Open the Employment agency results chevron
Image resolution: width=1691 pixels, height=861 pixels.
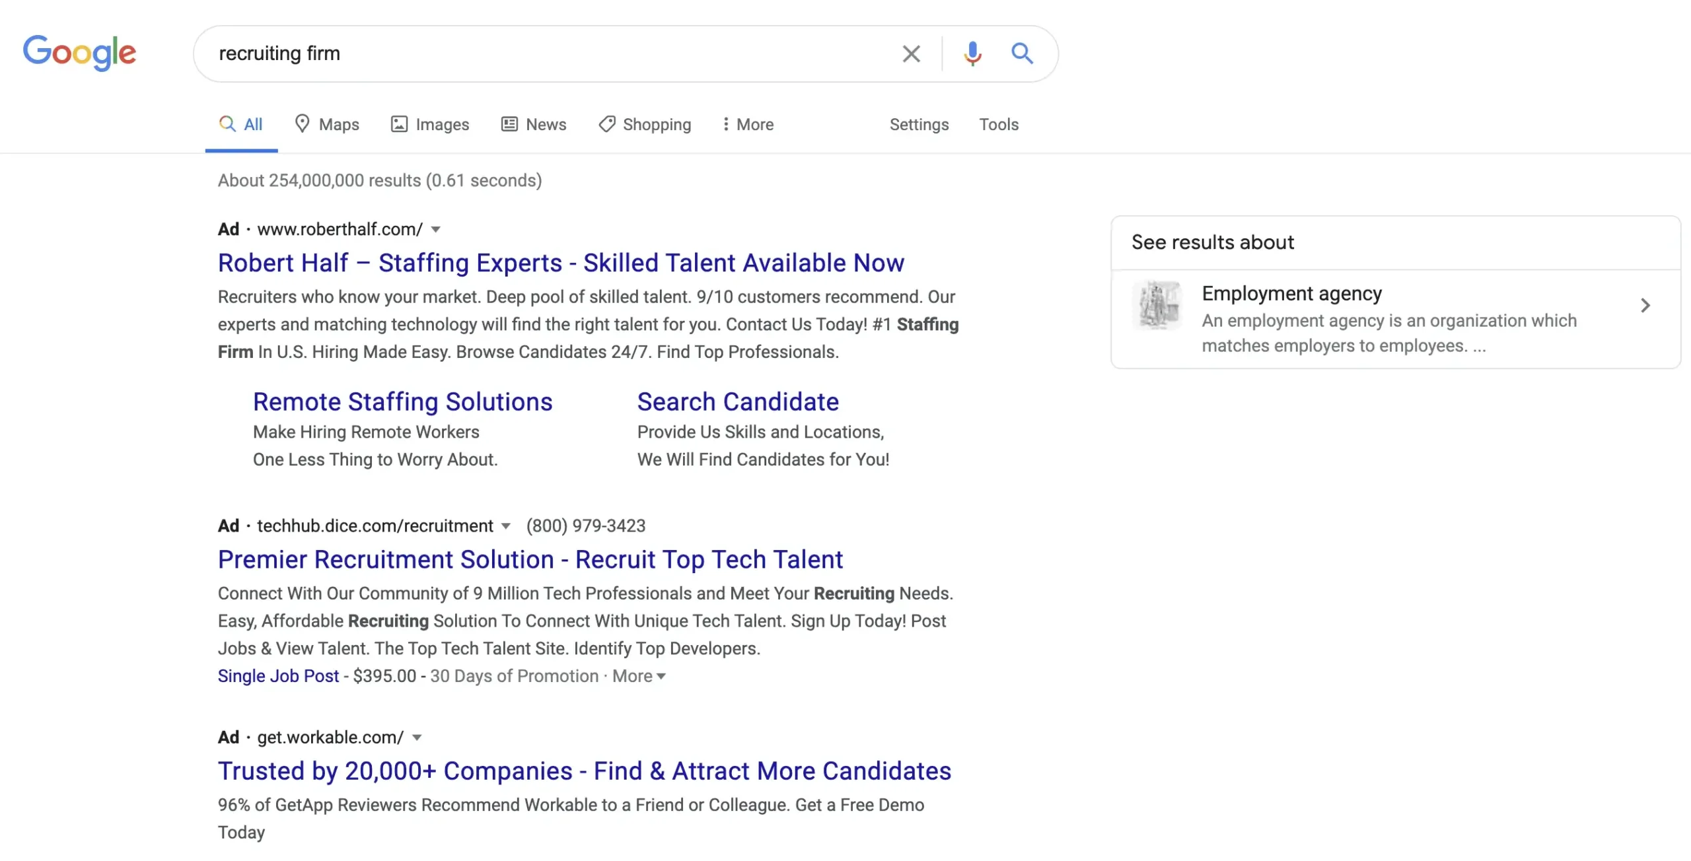[x=1645, y=305]
